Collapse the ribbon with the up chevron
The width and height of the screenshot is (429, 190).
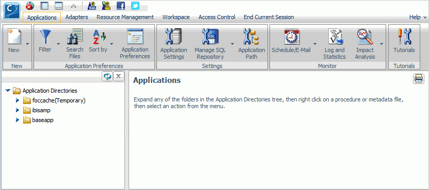74,6
